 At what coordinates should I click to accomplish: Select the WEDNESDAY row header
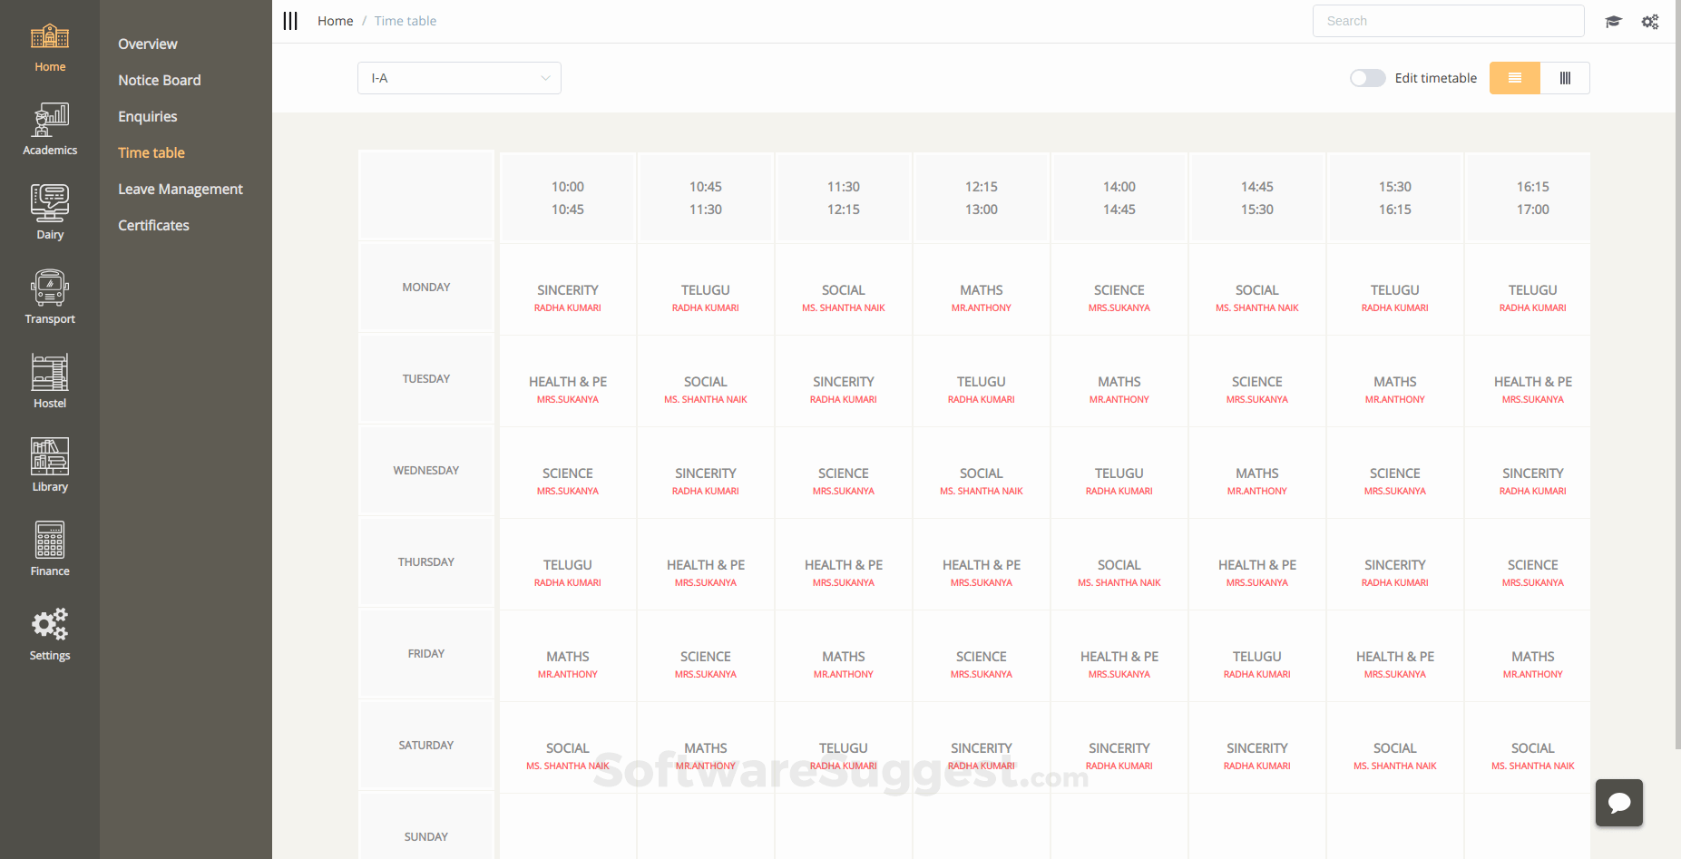(426, 471)
